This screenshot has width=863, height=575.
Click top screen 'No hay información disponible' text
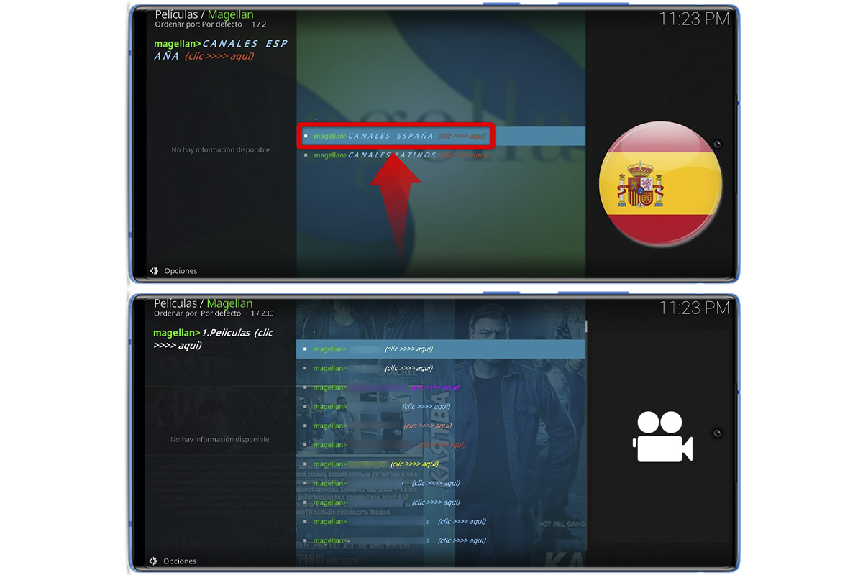pyautogui.click(x=221, y=150)
